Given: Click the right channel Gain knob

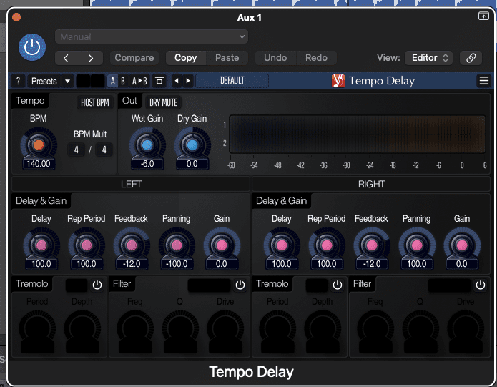Looking at the screenshot, I should 462,245.
